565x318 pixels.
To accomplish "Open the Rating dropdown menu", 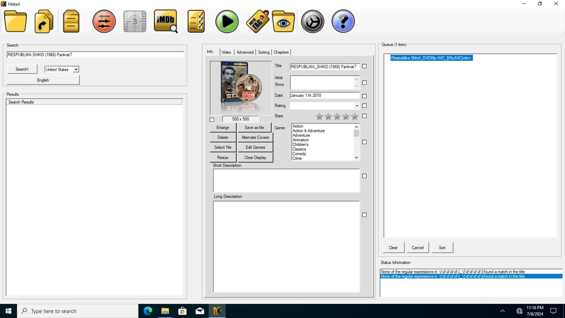I will (x=357, y=106).
